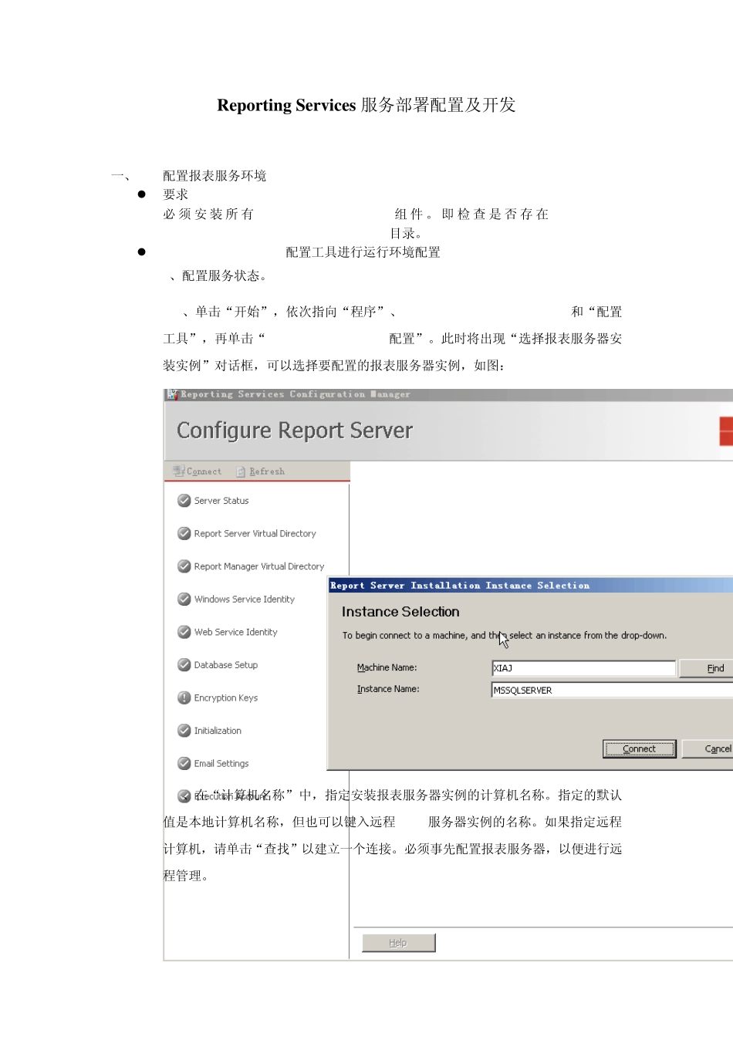
Task: Click the Configure Report Server heading
Action: pyautogui.click(x=295, y=431)
